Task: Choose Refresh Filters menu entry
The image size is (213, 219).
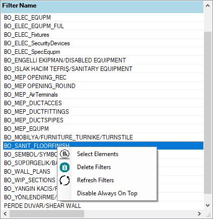Action: click(x=95, y=180)
